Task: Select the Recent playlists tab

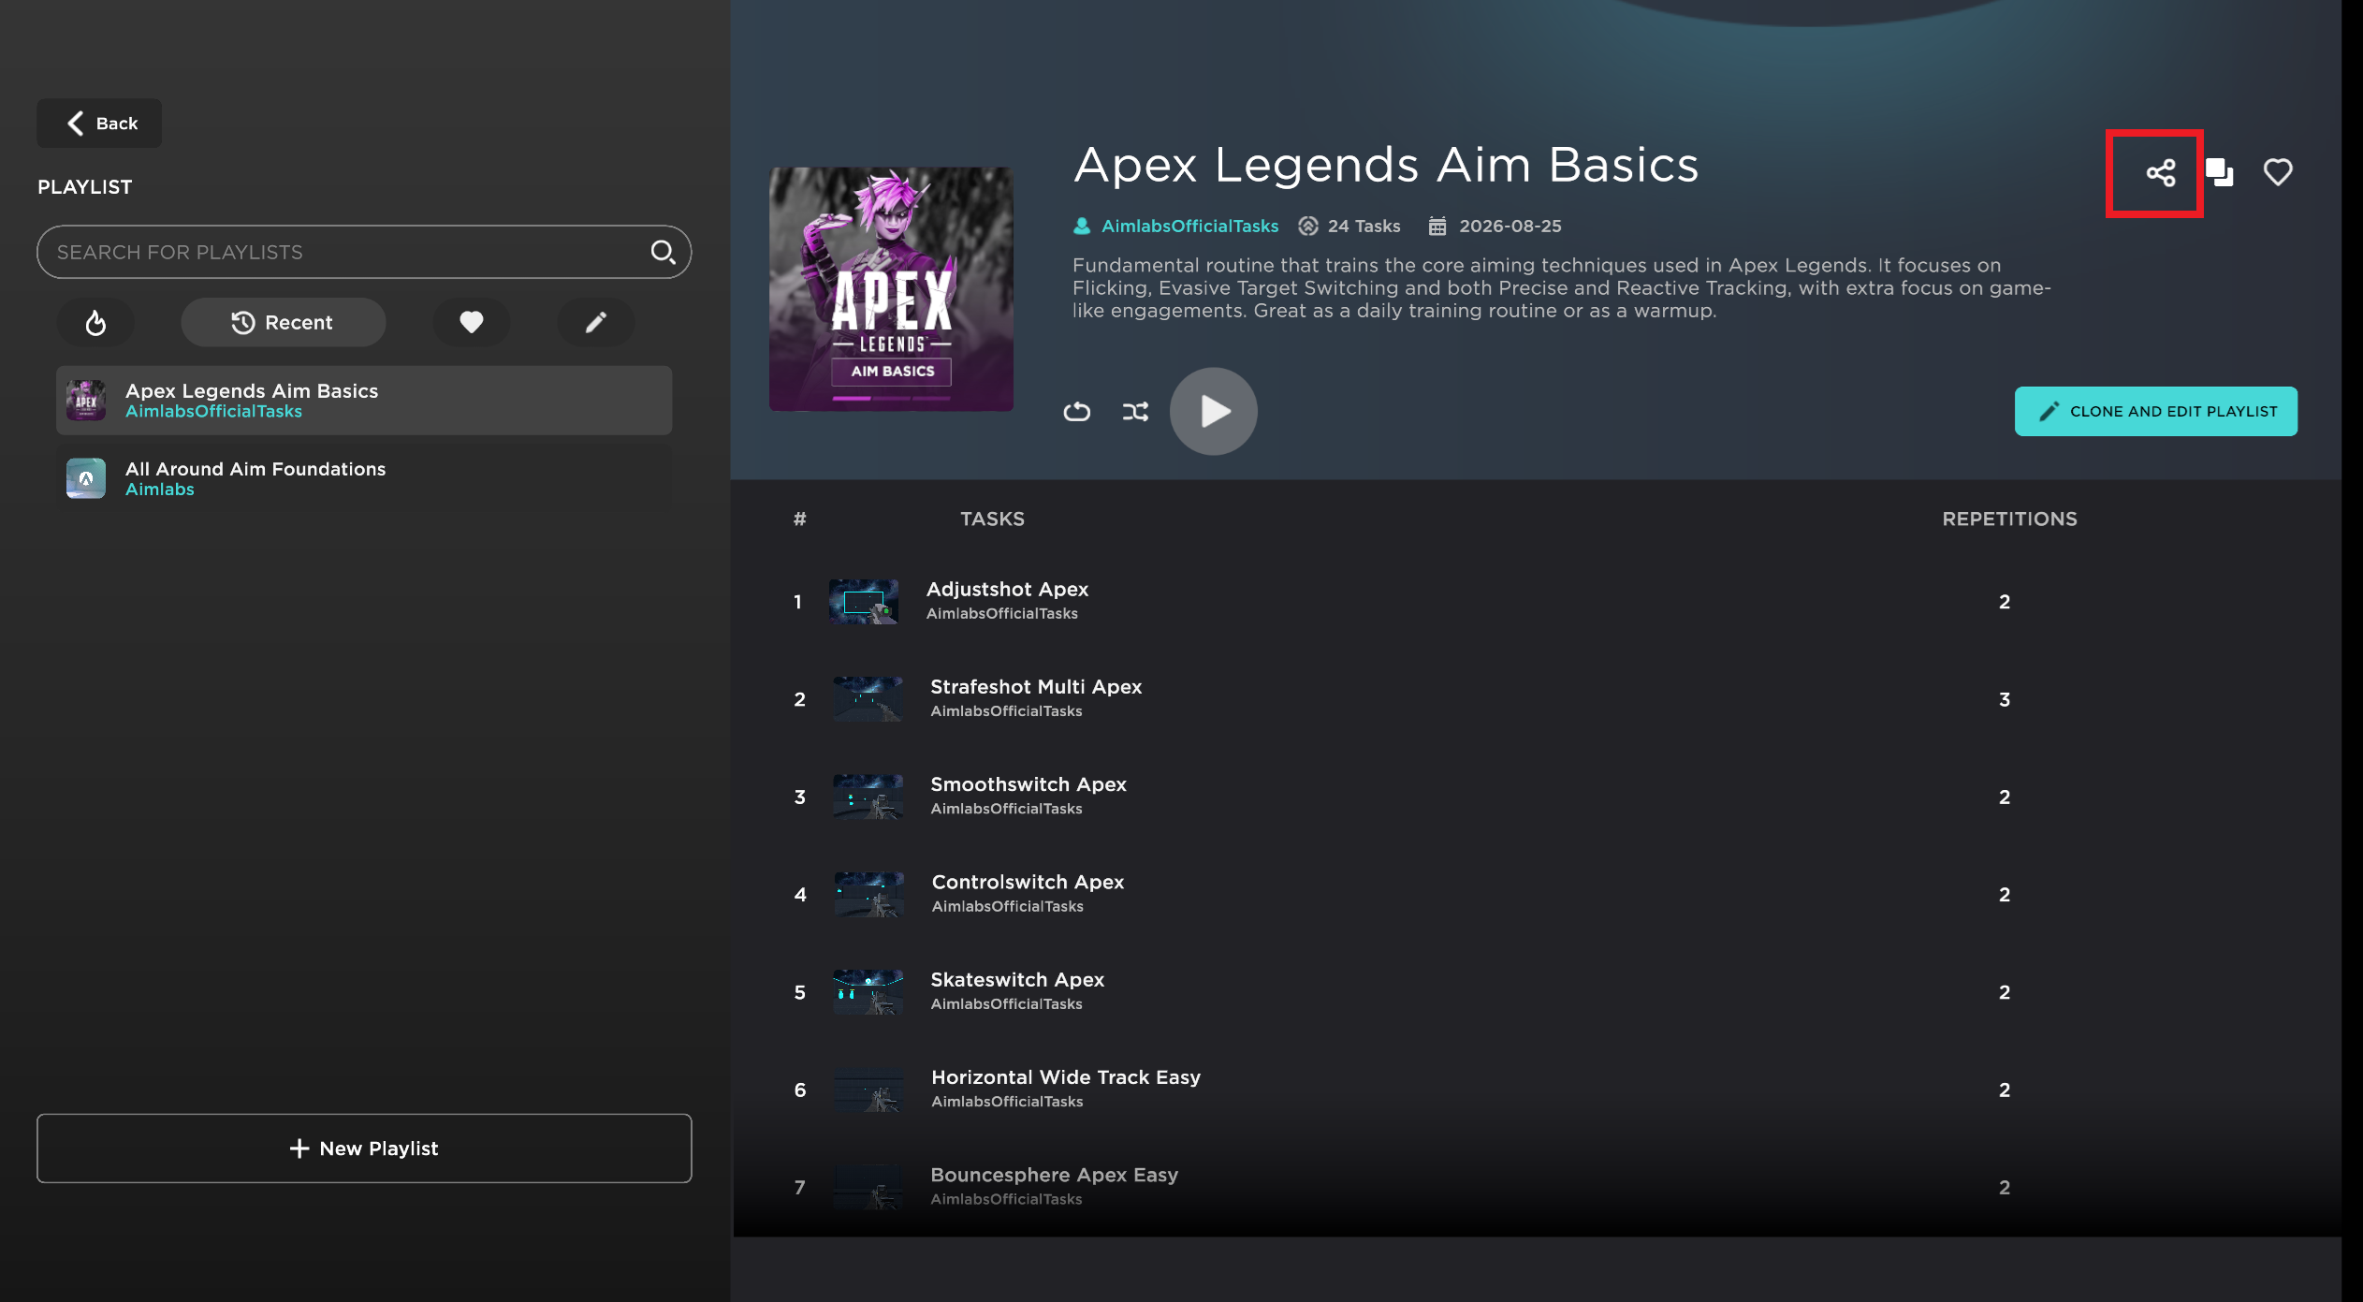Action: pos(283,323)
